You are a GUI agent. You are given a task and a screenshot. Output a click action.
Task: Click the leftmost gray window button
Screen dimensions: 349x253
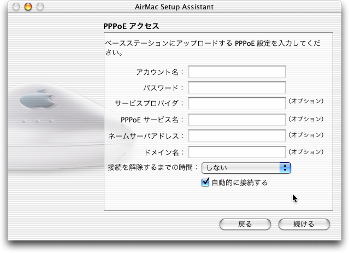(16, 7)
